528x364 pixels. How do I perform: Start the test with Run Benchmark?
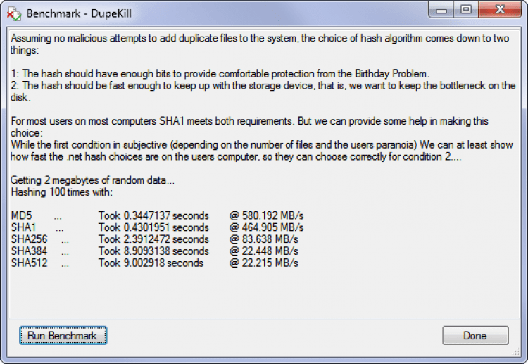tap(62, 336)
